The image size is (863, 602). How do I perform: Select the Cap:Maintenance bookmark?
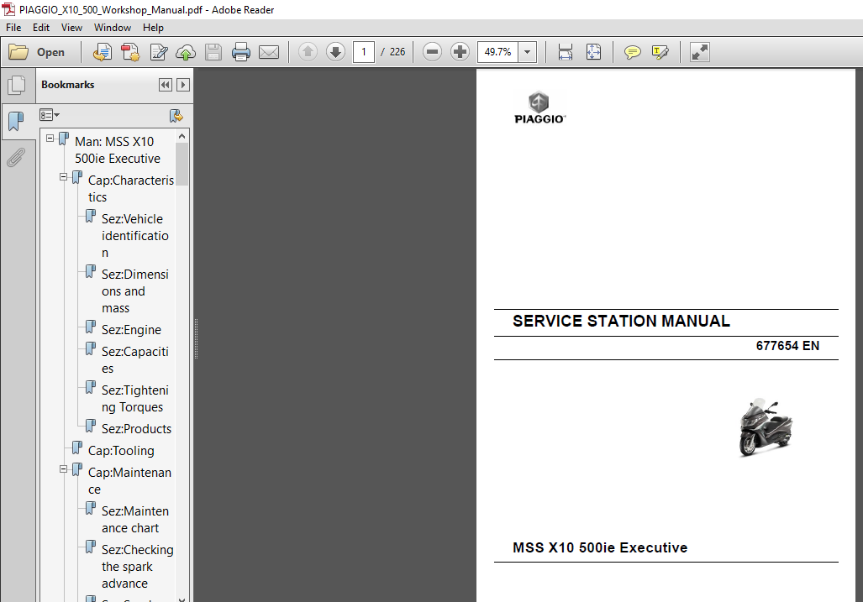[x=129, y=481]
